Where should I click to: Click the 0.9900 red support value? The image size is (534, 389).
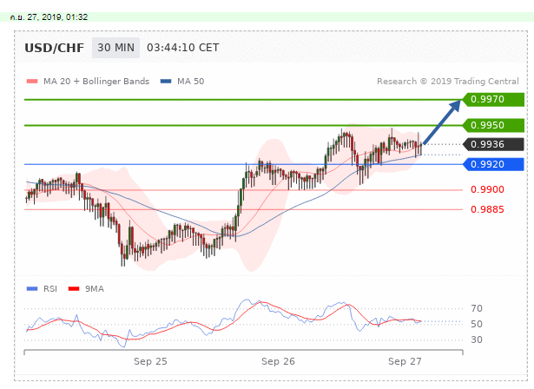[487, 190]
